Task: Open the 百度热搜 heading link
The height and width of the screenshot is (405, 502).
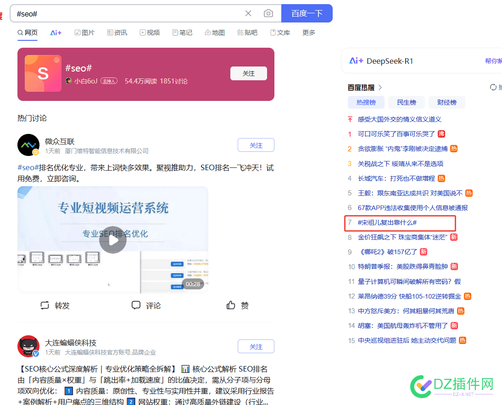Action: 361,87
